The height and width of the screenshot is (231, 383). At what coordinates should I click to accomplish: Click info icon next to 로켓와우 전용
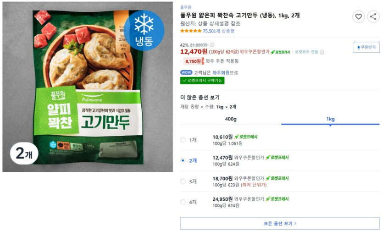point(322,52)
